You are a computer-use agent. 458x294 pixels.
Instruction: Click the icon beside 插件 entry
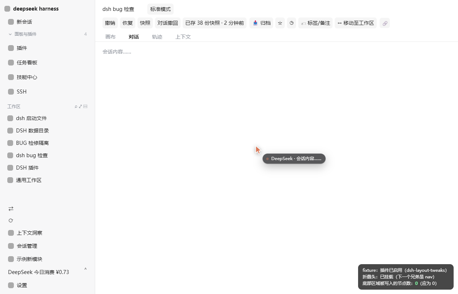pos(11,48)
